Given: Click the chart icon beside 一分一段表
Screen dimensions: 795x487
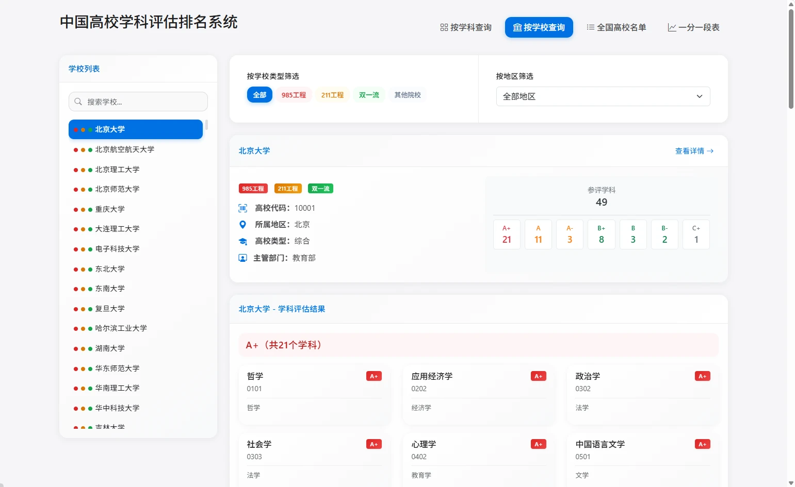Looking at the screenshot, I should click(672, 27).
